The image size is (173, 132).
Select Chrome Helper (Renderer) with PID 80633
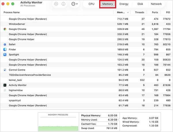86,60
